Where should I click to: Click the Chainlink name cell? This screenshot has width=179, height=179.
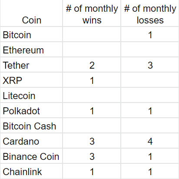pyautogui.click(x=31, y=171)
